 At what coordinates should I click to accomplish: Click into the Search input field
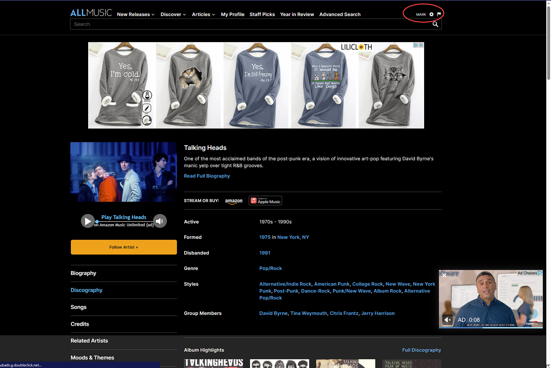pyautogui.click(x=249, y=24)
